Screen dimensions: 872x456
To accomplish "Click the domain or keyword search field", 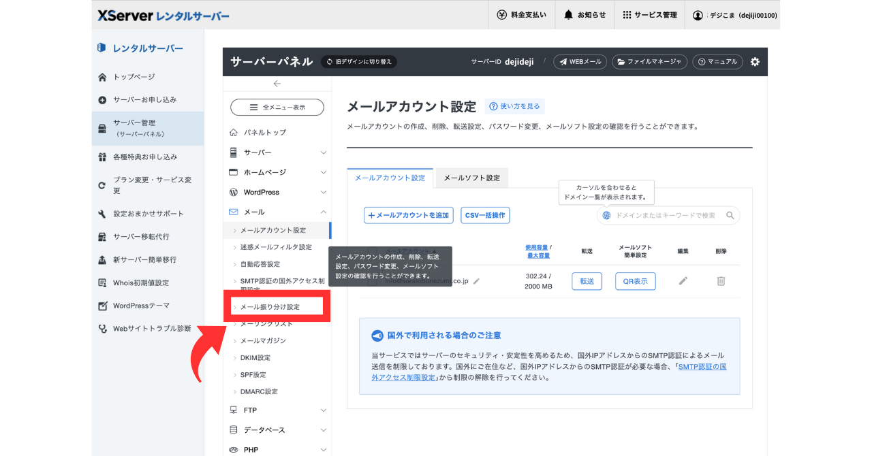I will (668, 216).
